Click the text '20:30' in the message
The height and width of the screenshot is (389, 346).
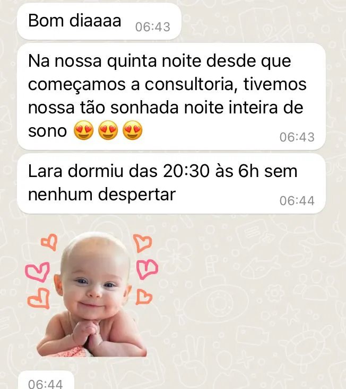186,171
